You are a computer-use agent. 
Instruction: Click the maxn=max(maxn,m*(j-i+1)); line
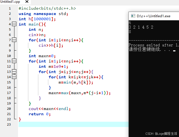point(80,93)
